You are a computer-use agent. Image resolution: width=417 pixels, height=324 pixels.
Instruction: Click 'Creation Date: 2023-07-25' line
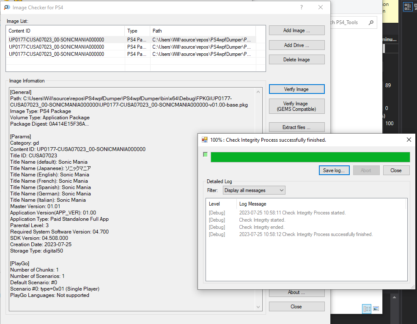click(41, 244)
